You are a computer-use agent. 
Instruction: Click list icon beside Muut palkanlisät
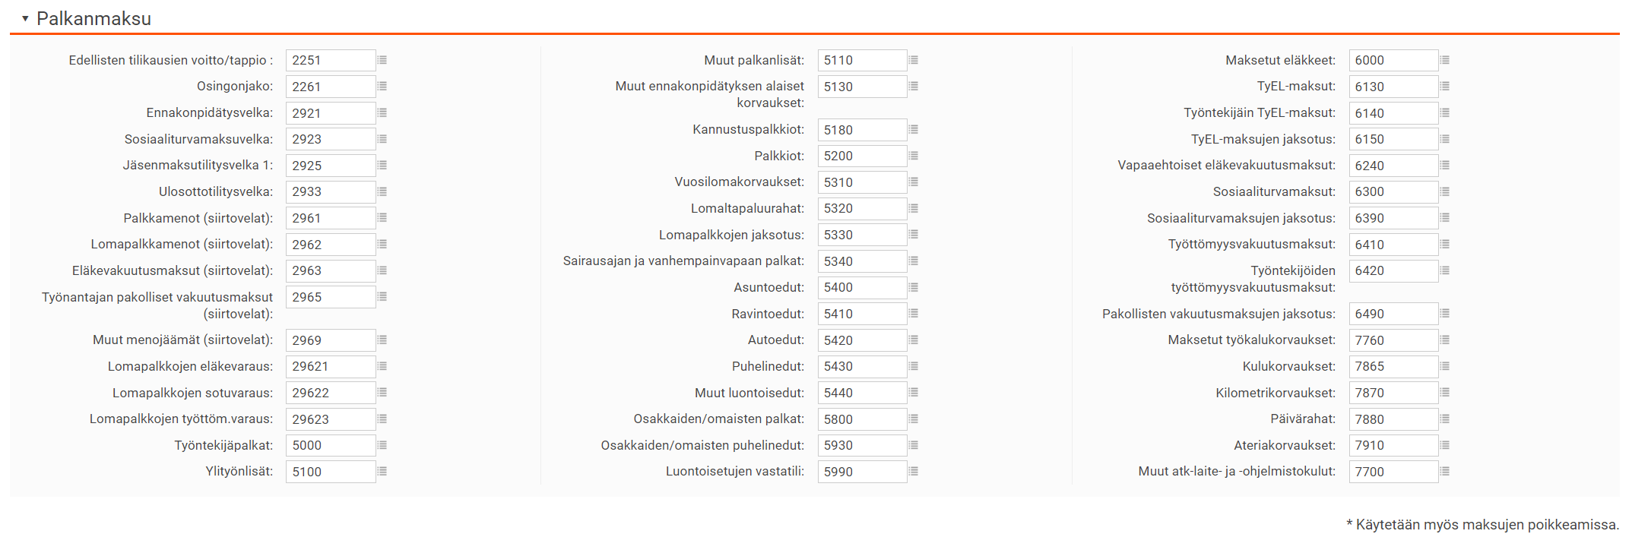914,60
